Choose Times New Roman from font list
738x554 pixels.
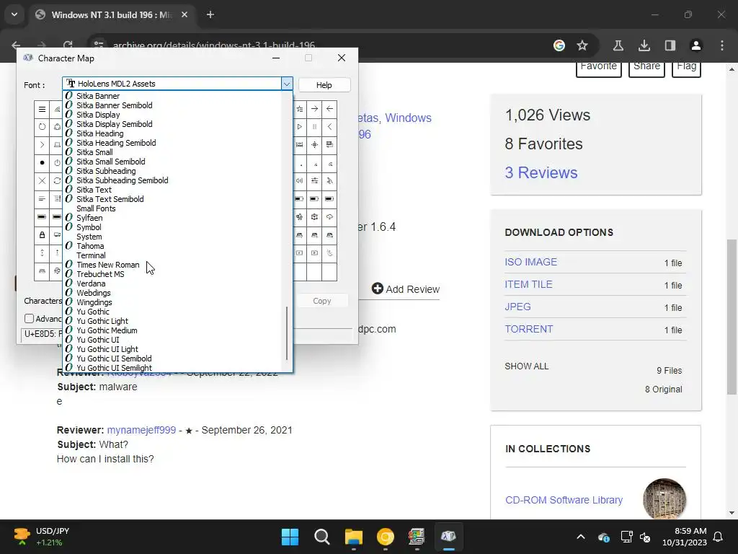(108, 265)
